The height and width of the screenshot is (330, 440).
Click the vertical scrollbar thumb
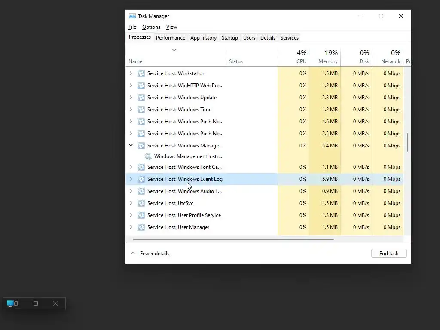pyautogui.click(x=407, y=142)
